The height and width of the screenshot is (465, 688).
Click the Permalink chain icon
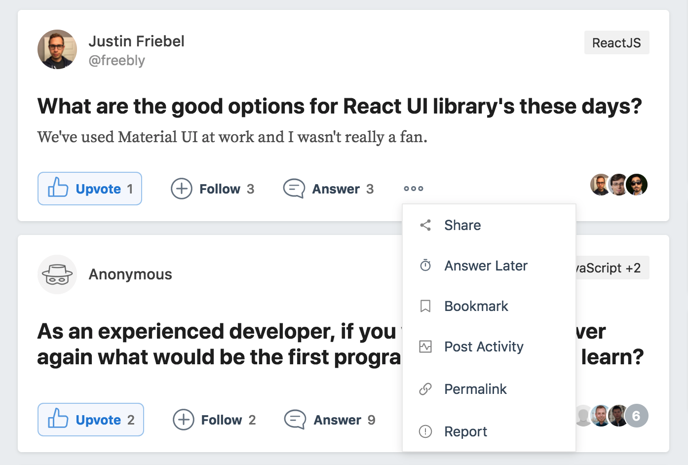(x=425, y=389)
